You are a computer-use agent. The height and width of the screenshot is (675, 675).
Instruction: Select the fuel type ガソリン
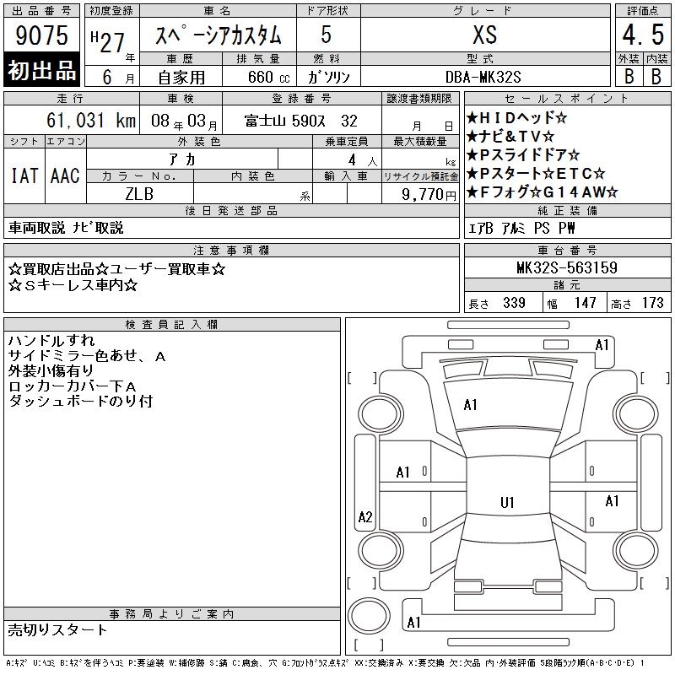(x=328, y=77)
